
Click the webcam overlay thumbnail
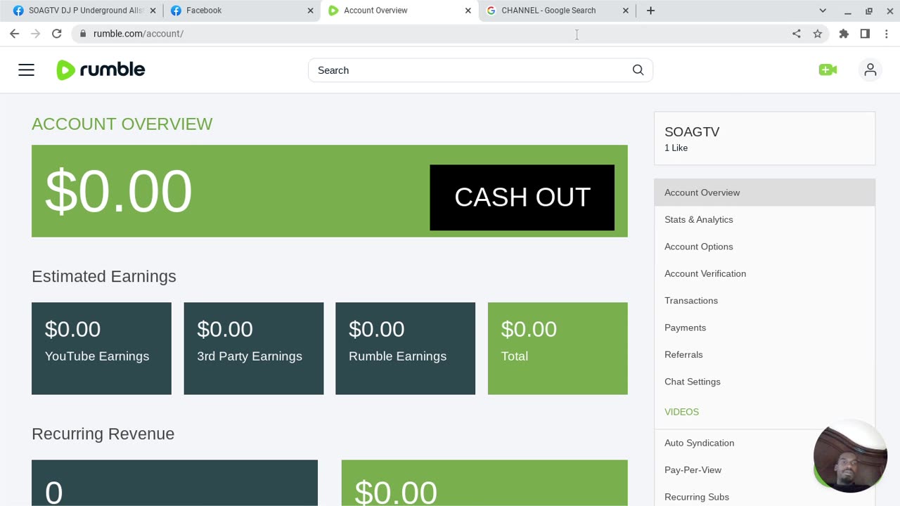[850, 456]
